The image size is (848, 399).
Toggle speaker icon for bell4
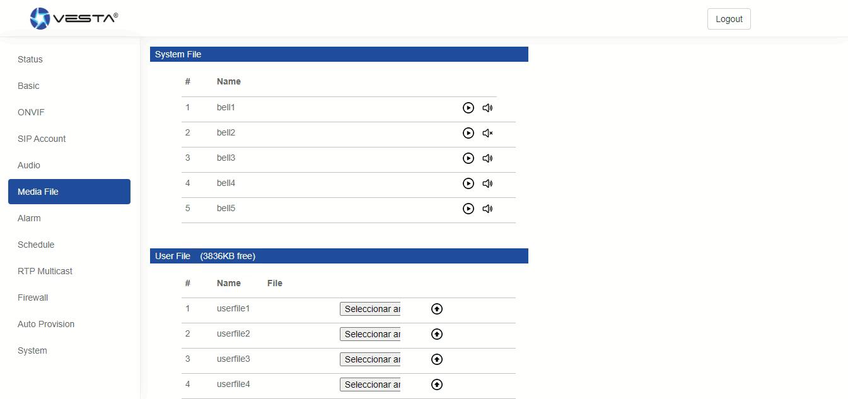(x=487, y=183)
